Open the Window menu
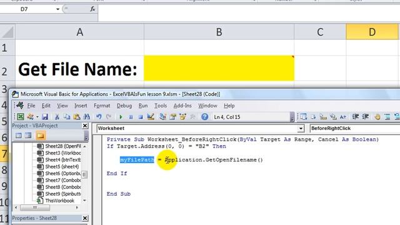 click(207, 106)
